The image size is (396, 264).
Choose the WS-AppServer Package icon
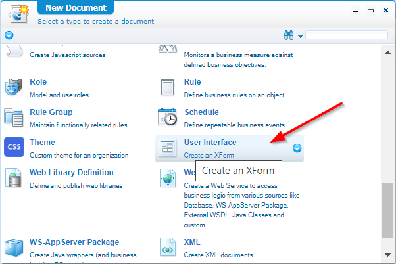(14, 248)
